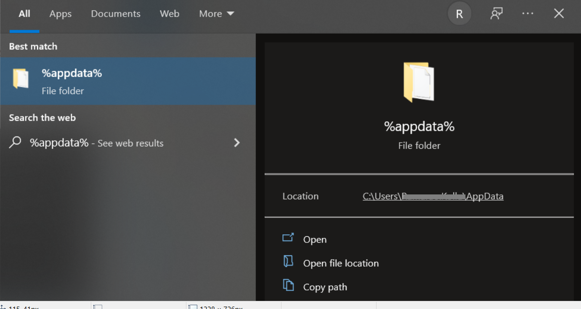Switch to the Apps tab
Viewport: 581px width, 309px height.
pyautogui.click(x=60, y=13)
